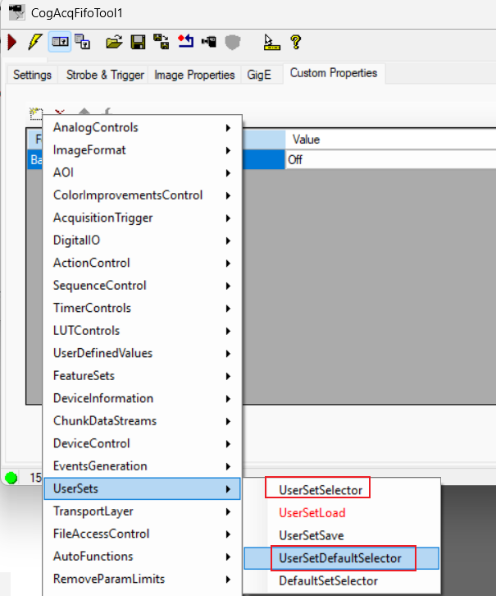Click the 'Off' value cell
This screenshot has height=596, width=496.
click(390, 159)
